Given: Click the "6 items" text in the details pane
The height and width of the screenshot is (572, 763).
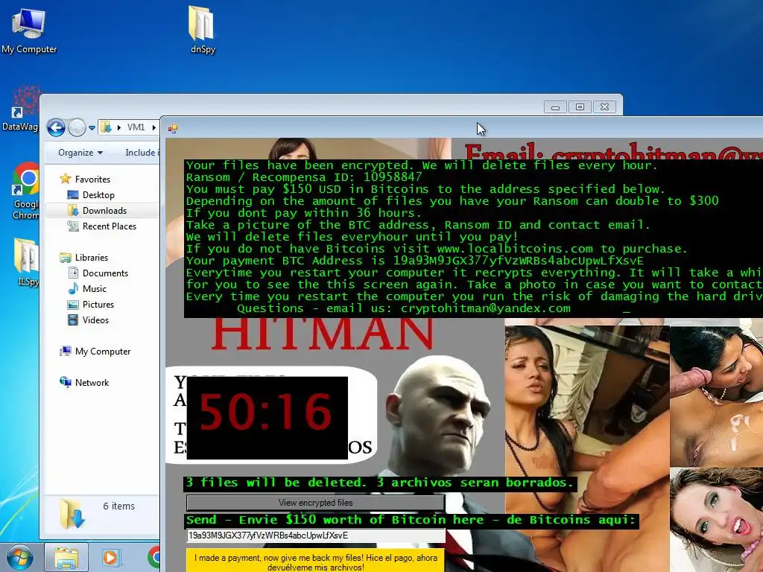Looking at the screenshot, I should coord(118,506).
